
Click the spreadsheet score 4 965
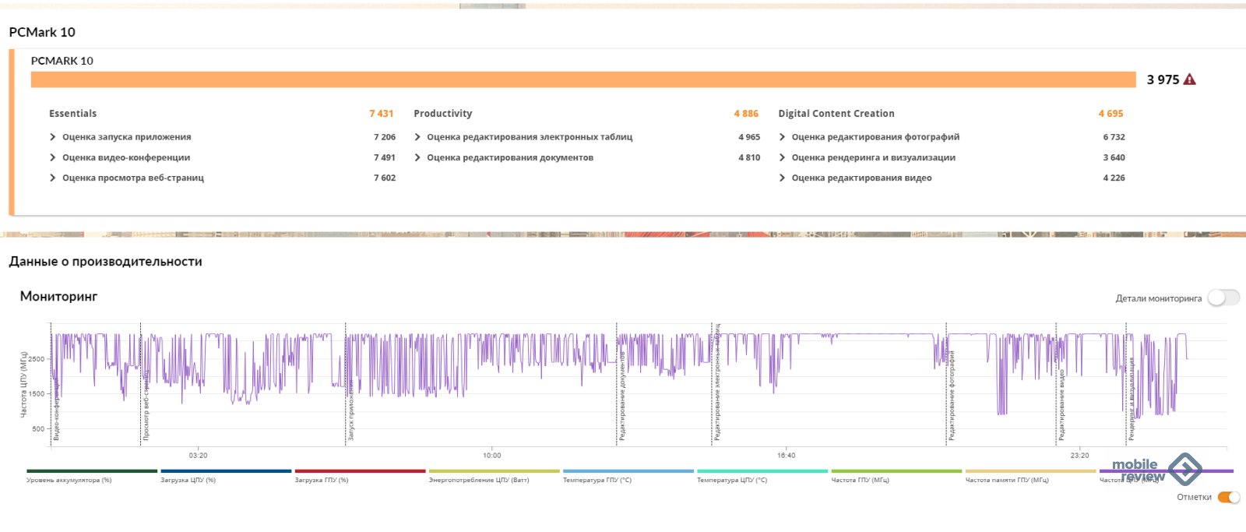pos(749,137)
